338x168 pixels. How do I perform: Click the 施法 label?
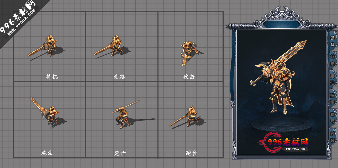pyautogui.click(x=47, y=153)
